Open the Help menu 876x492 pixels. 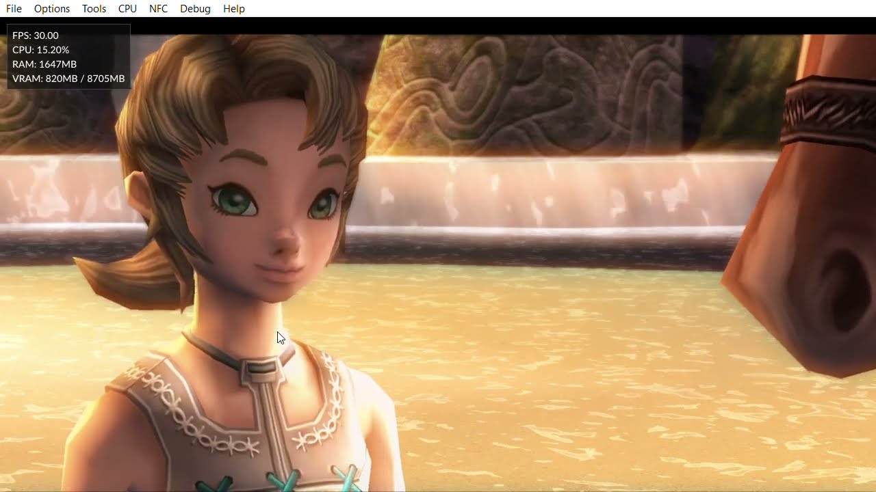click(x=234, y=9)
